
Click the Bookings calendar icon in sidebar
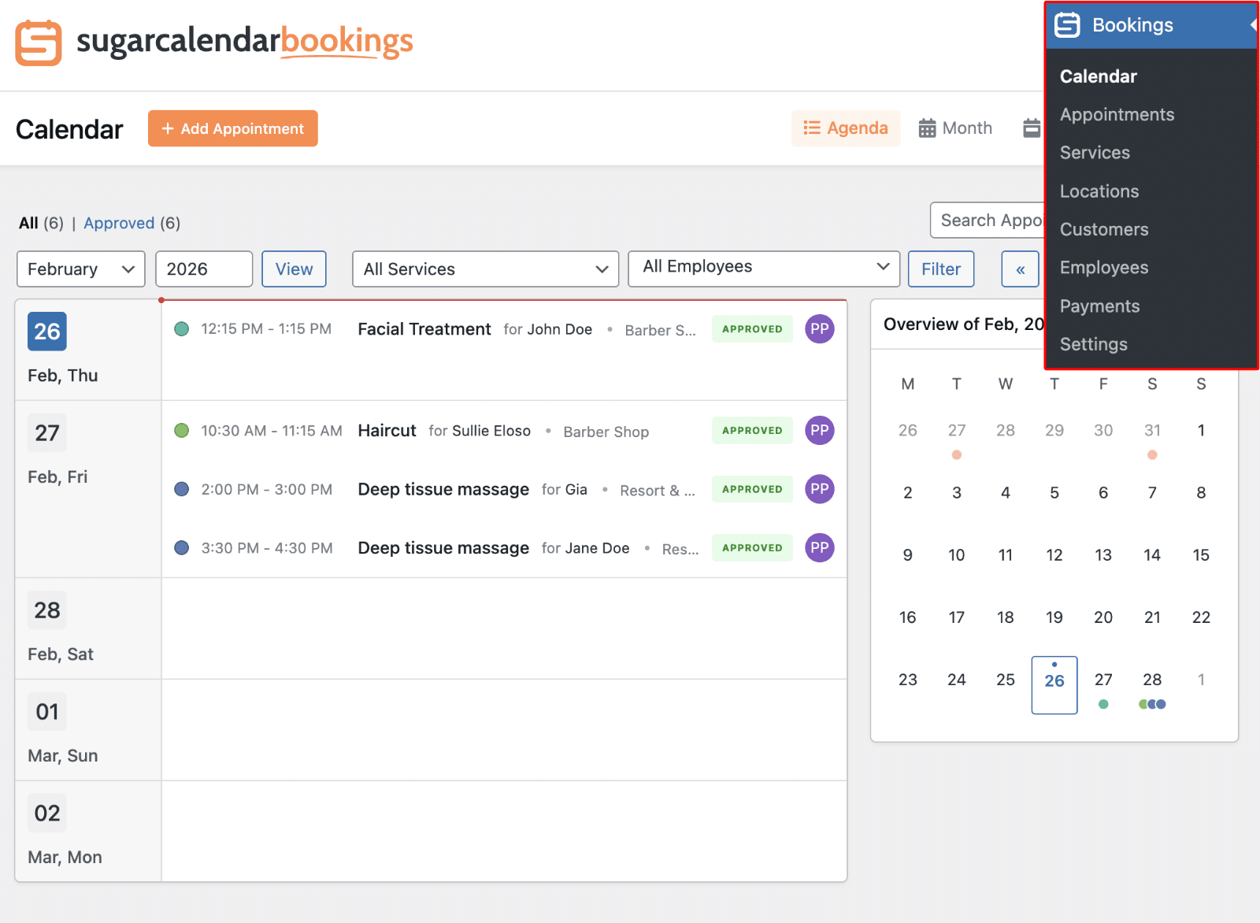[1066, 24]
